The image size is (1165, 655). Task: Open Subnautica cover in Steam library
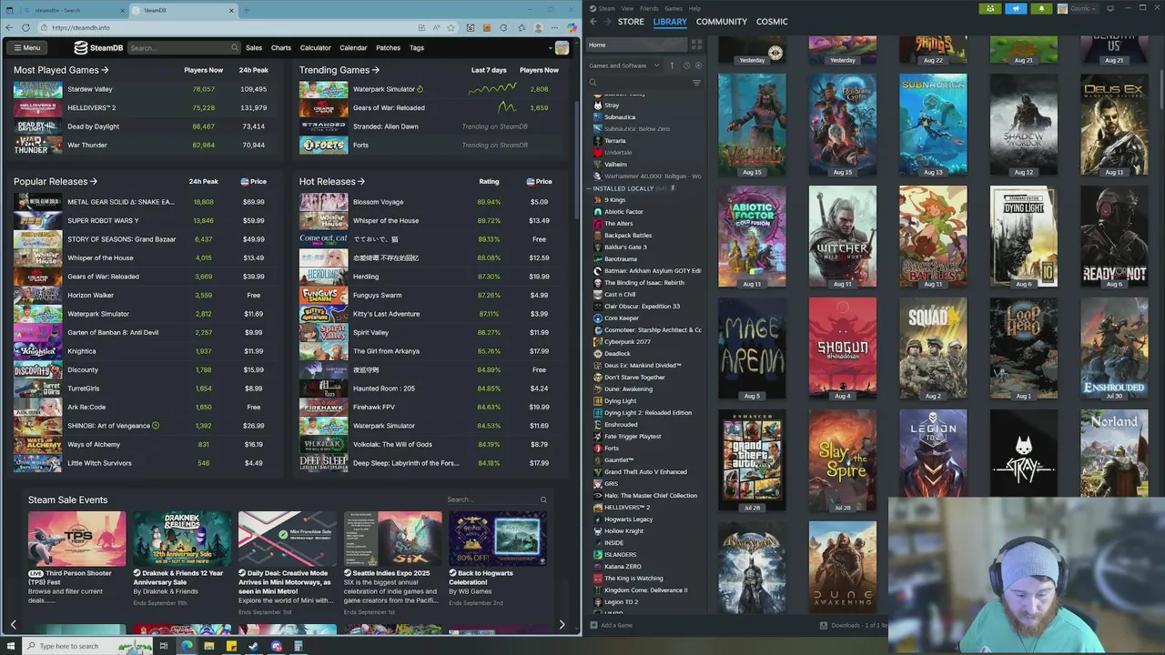[x=933, y=125]
